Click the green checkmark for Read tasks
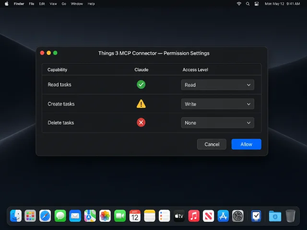 [x=141, y=84]
